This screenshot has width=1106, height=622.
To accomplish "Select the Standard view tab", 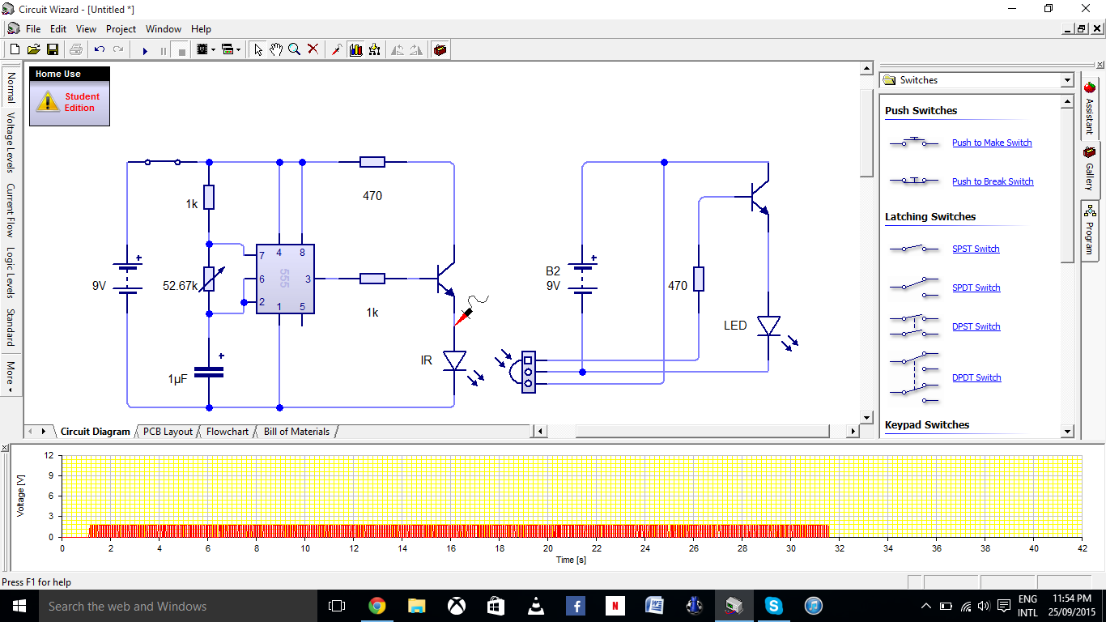I will pos(11,326).
